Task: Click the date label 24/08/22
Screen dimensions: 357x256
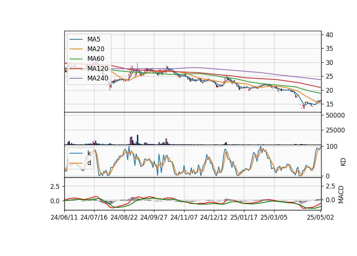Action: [x=124, y=217]
